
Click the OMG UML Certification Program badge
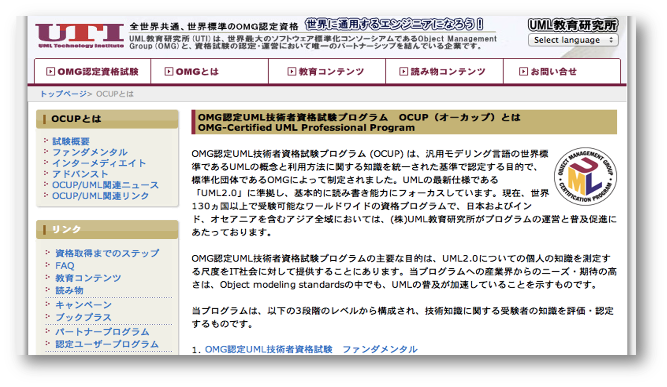[x=586, y=177]
